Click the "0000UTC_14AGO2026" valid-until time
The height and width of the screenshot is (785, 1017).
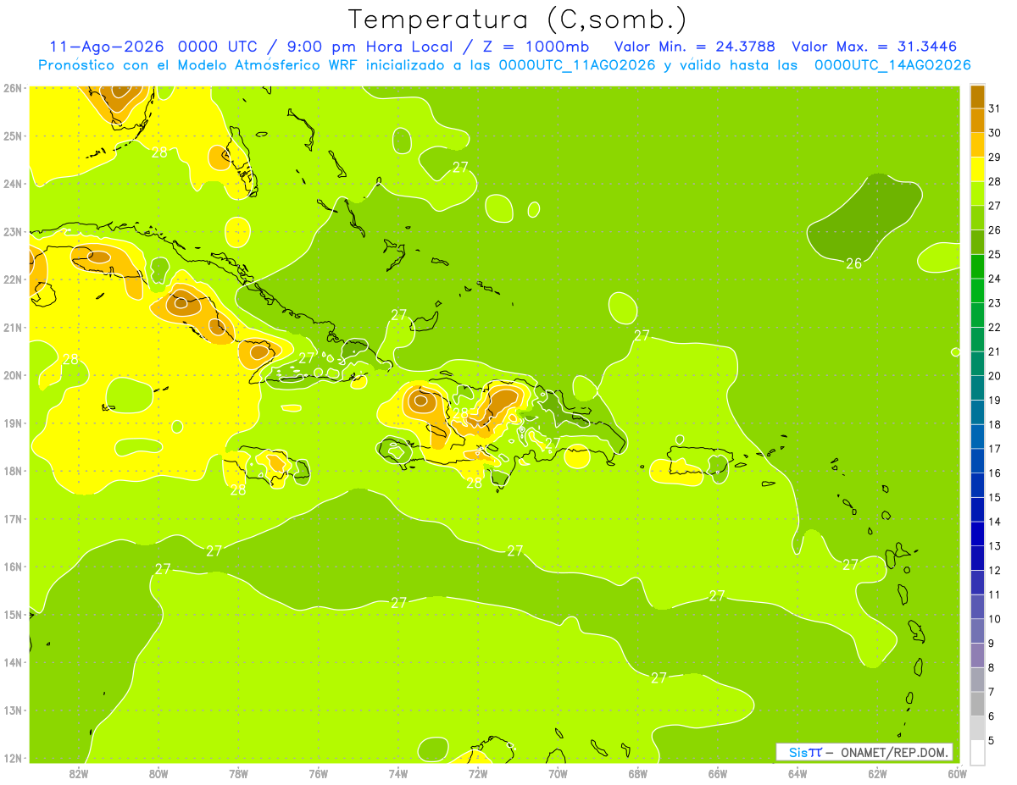(x=892, y=65)
